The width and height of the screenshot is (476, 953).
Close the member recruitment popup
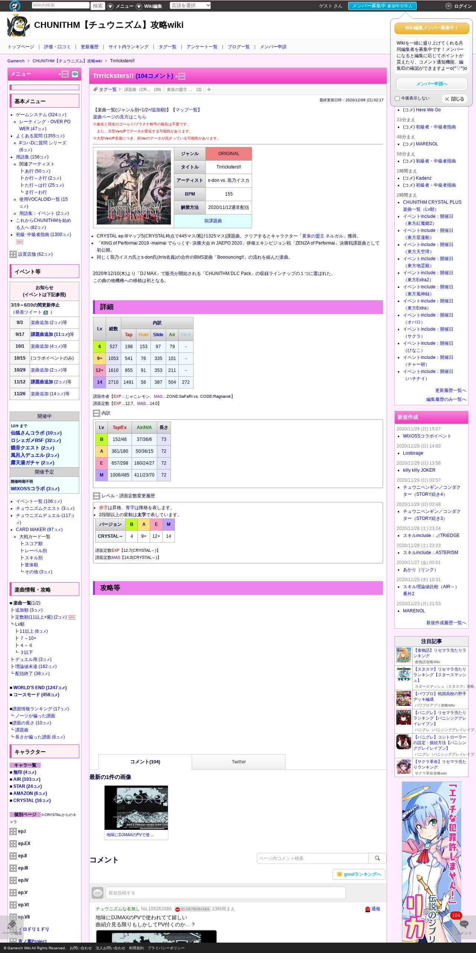tap(454, 99)
